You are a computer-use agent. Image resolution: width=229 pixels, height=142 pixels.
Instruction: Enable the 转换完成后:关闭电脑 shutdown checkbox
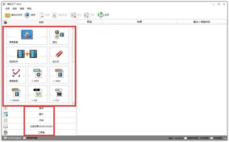185,138
